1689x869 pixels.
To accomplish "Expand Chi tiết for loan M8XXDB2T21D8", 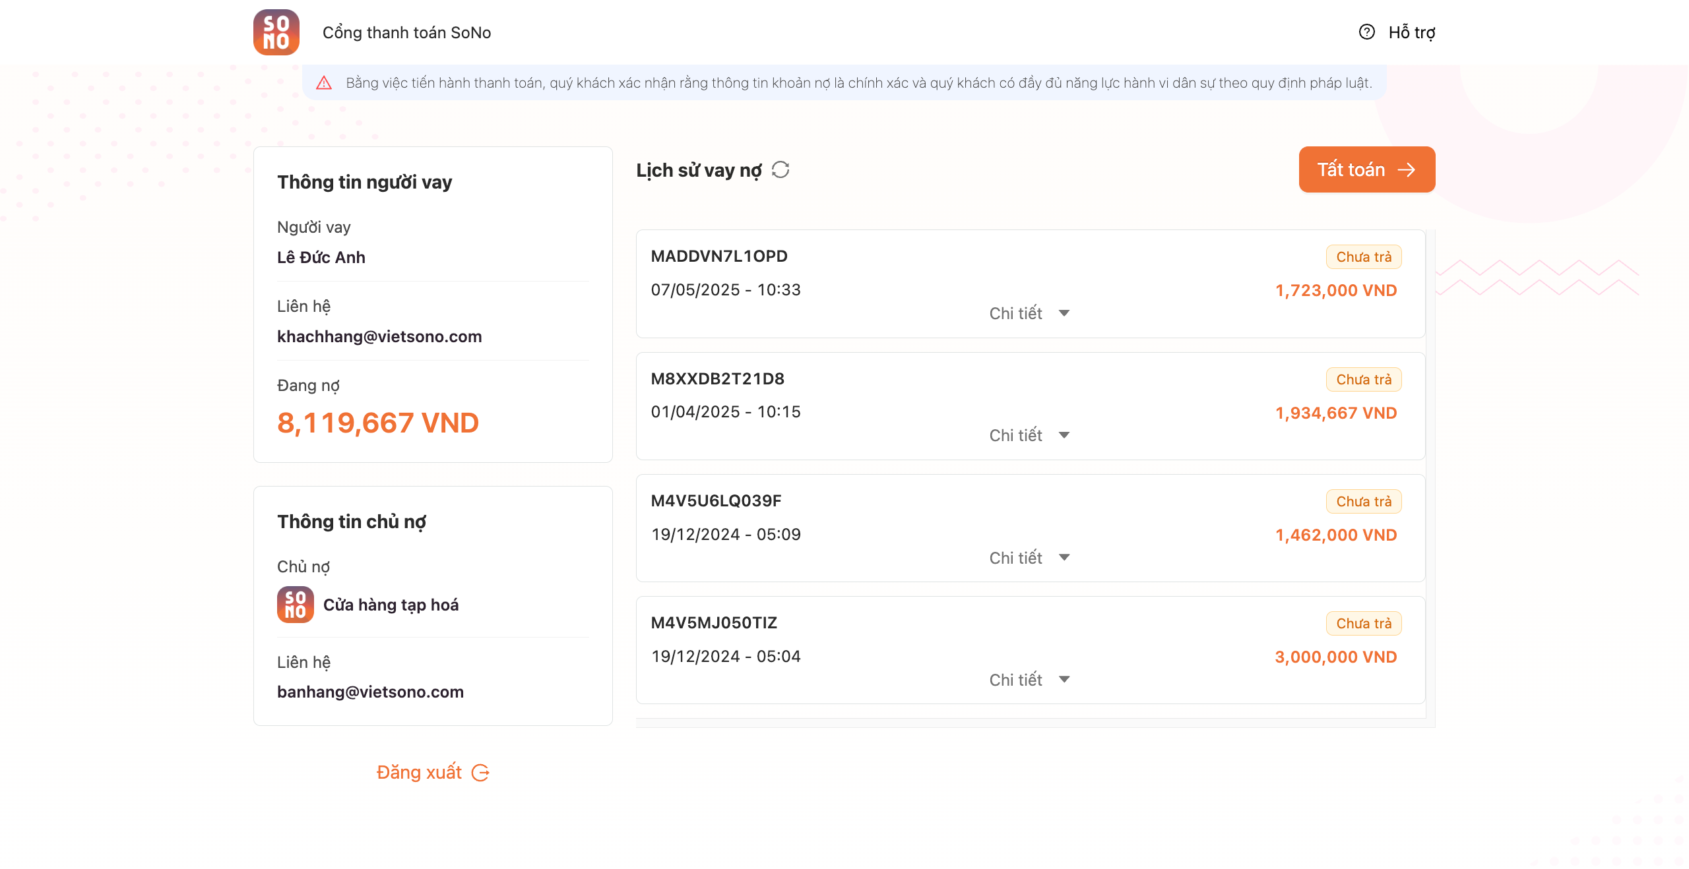I will pyautogui.click(x=1029, y=435).
